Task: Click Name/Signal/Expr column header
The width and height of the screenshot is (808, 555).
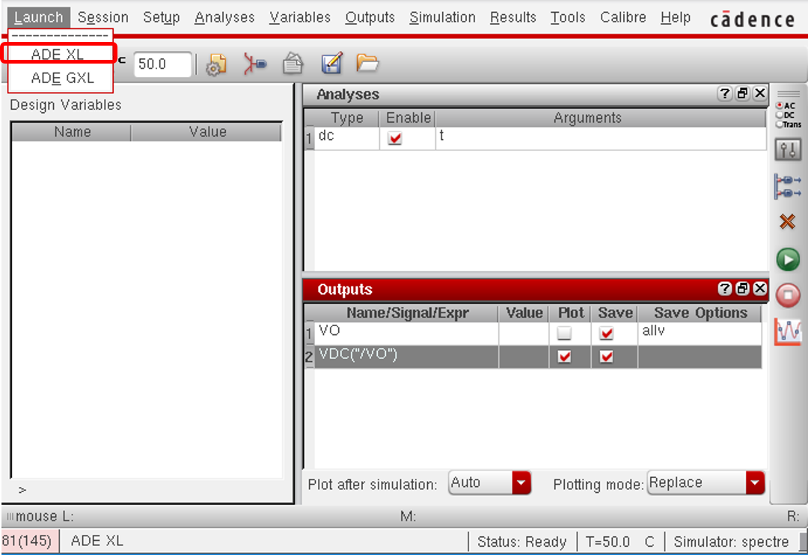Action: (407, 313)
